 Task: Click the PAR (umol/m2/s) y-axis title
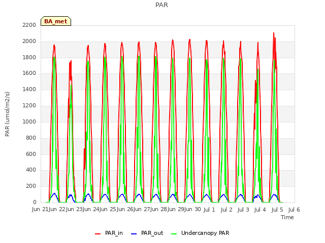pyautogui.click(x=7, y=114)
